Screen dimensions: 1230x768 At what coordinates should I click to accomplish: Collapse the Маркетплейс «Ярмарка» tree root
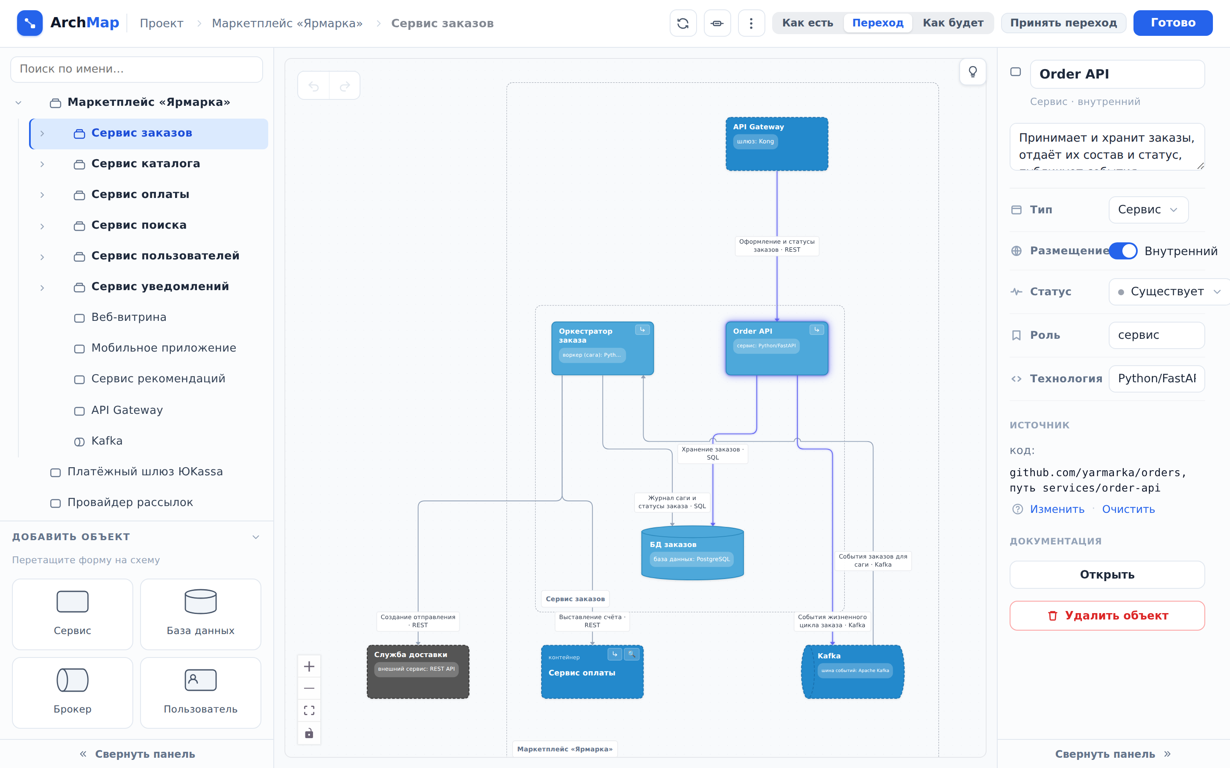pyautogui.click(x=18, y=102)
